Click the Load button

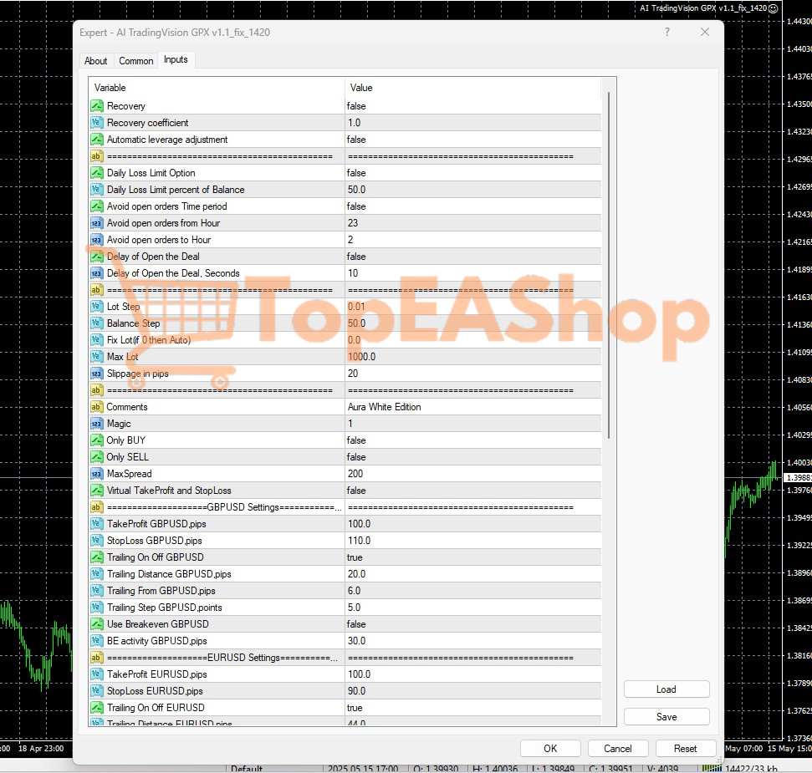(x=666, y=689)
